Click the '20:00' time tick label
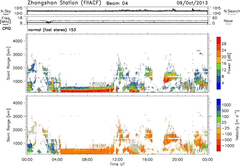This screenshot has width=240, height=166. coord(177,160)
